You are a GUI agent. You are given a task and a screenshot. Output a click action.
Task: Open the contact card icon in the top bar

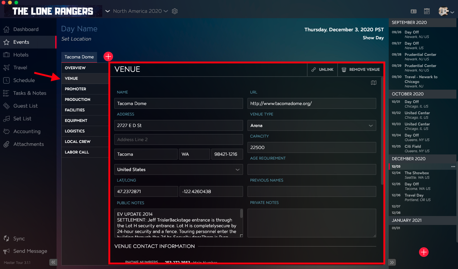pos(414,11)
